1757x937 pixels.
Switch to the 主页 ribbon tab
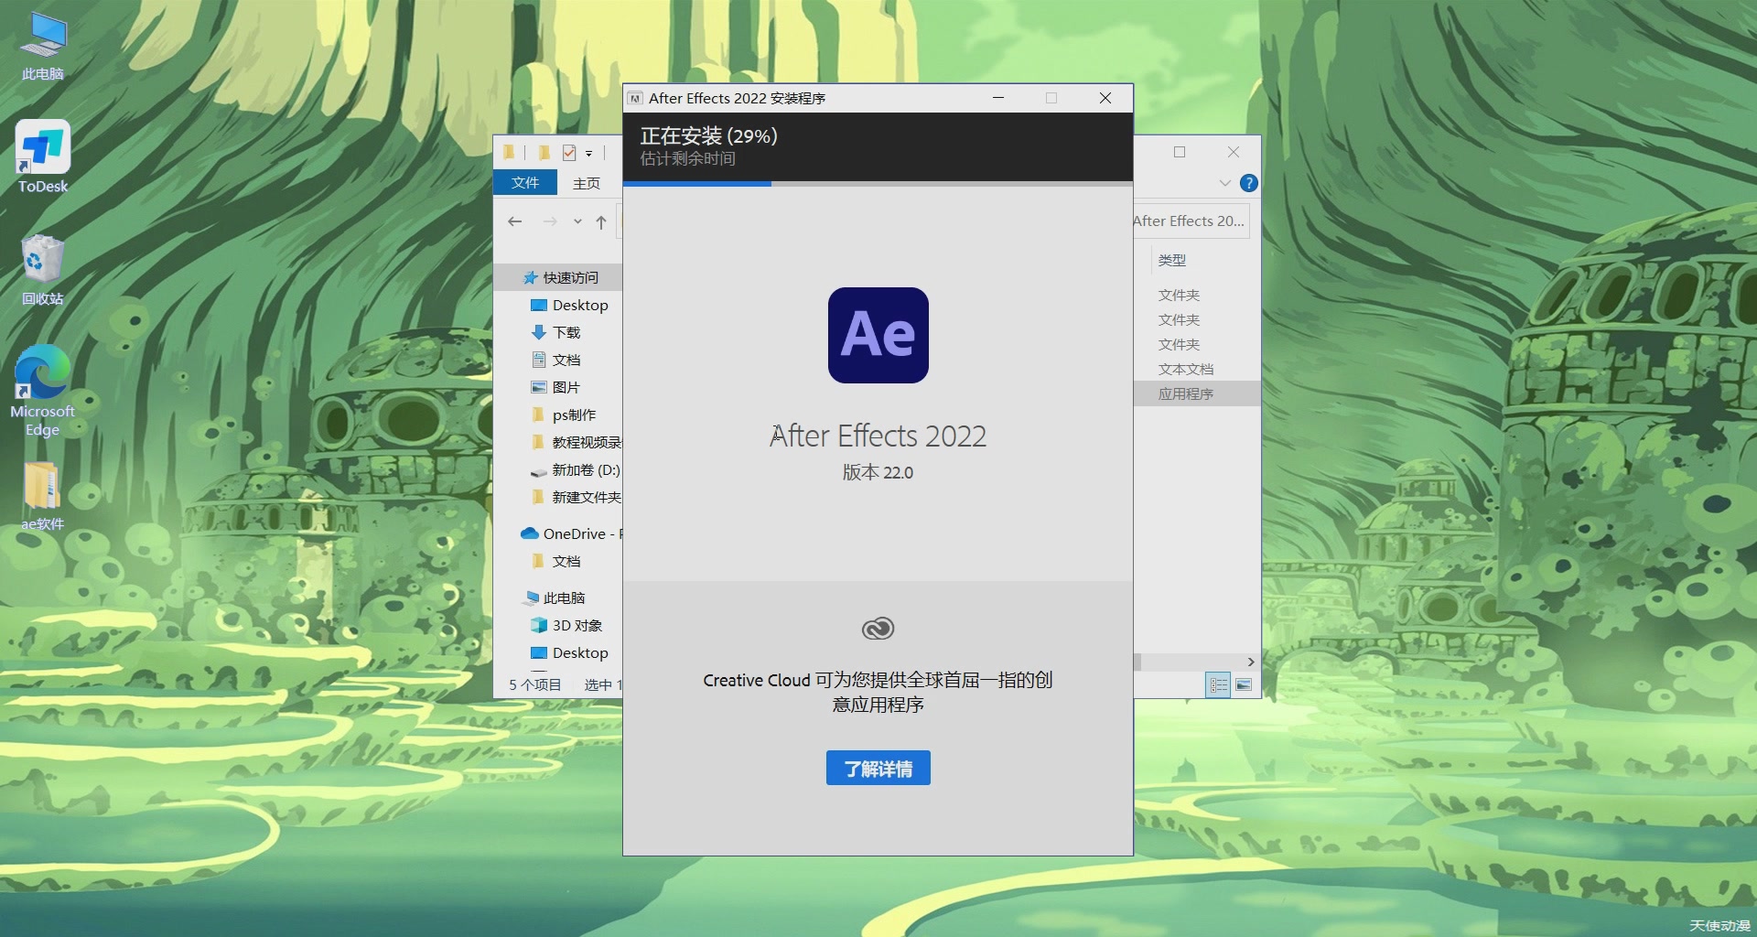click(587, 183)
